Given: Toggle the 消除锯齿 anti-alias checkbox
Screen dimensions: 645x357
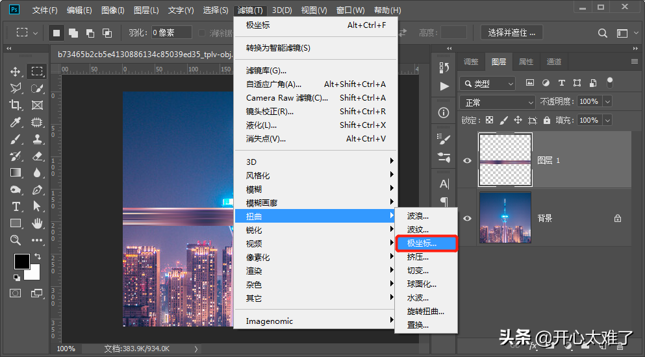Looking at the screenshot, I should 201,33.
